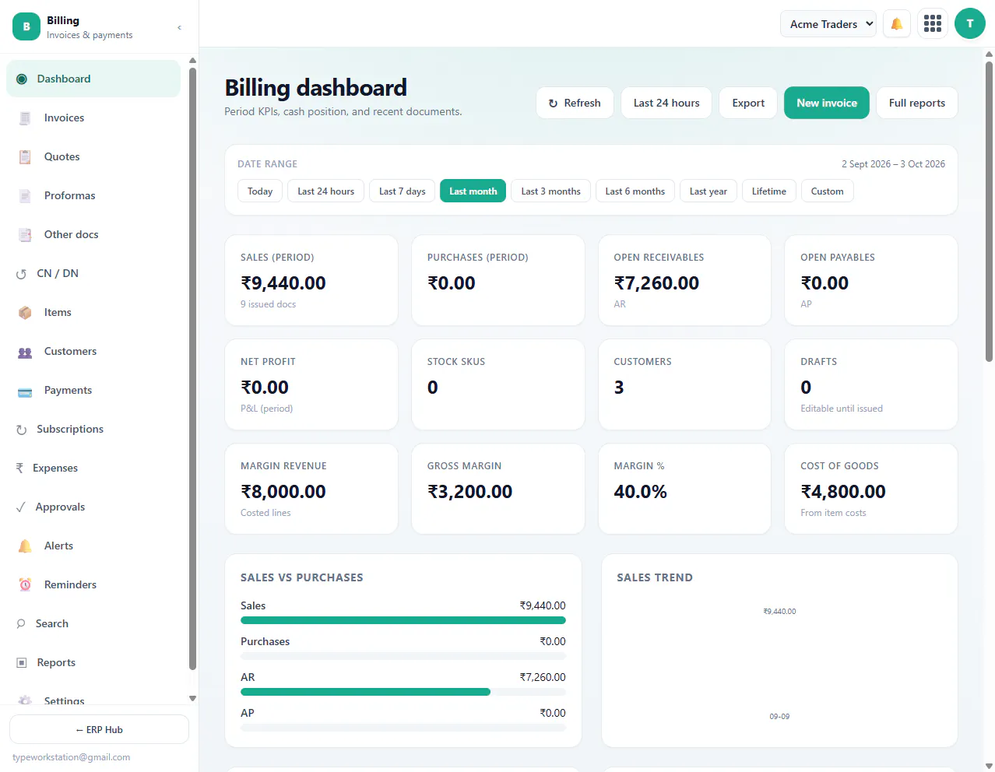Select the Last year range
Image resolution: width=995 pixels, height=772 pixels.
708,191
